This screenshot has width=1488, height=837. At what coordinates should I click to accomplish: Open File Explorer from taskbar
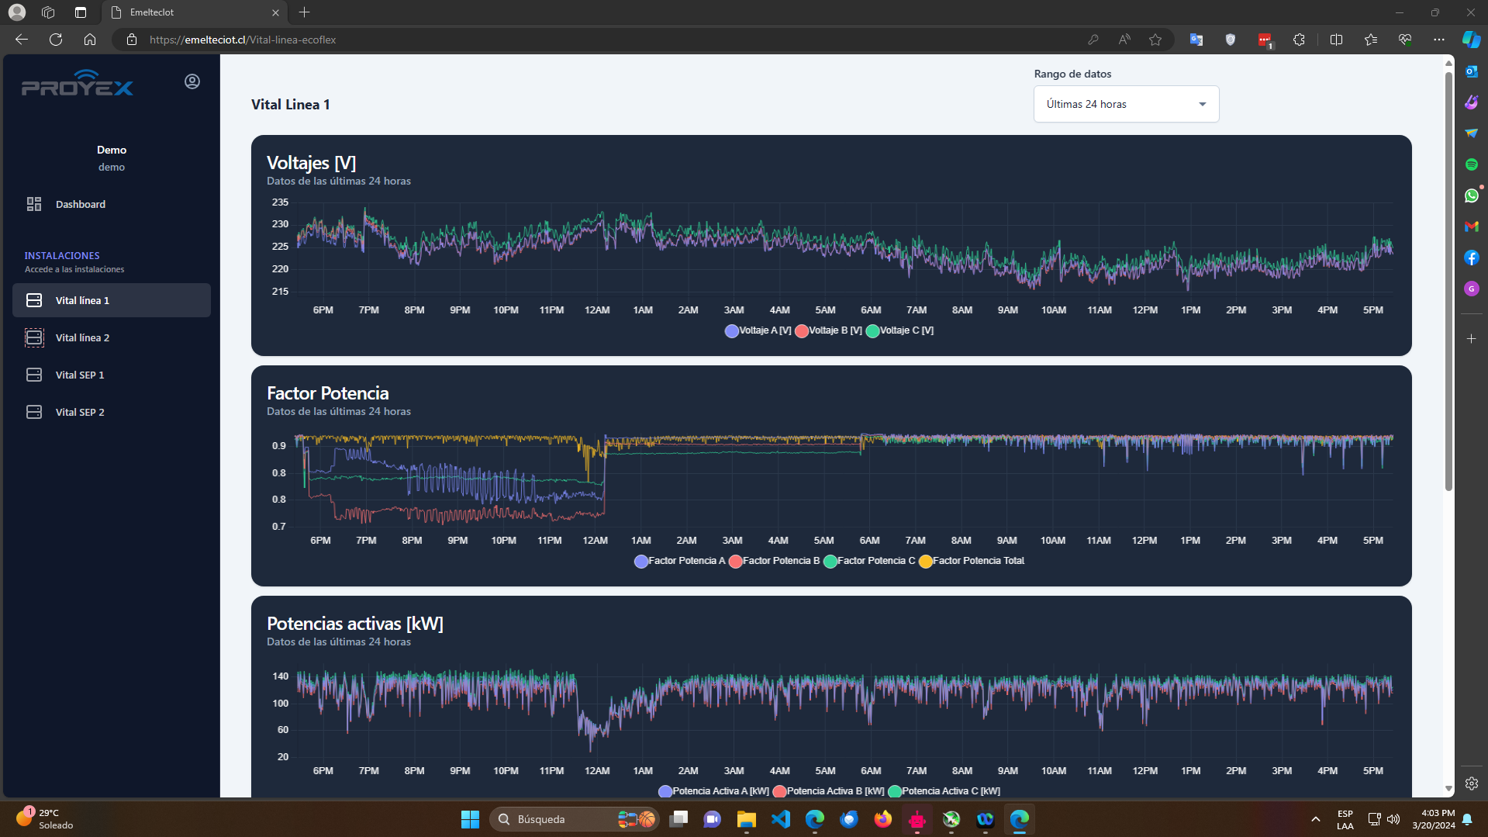click(746, 819)
